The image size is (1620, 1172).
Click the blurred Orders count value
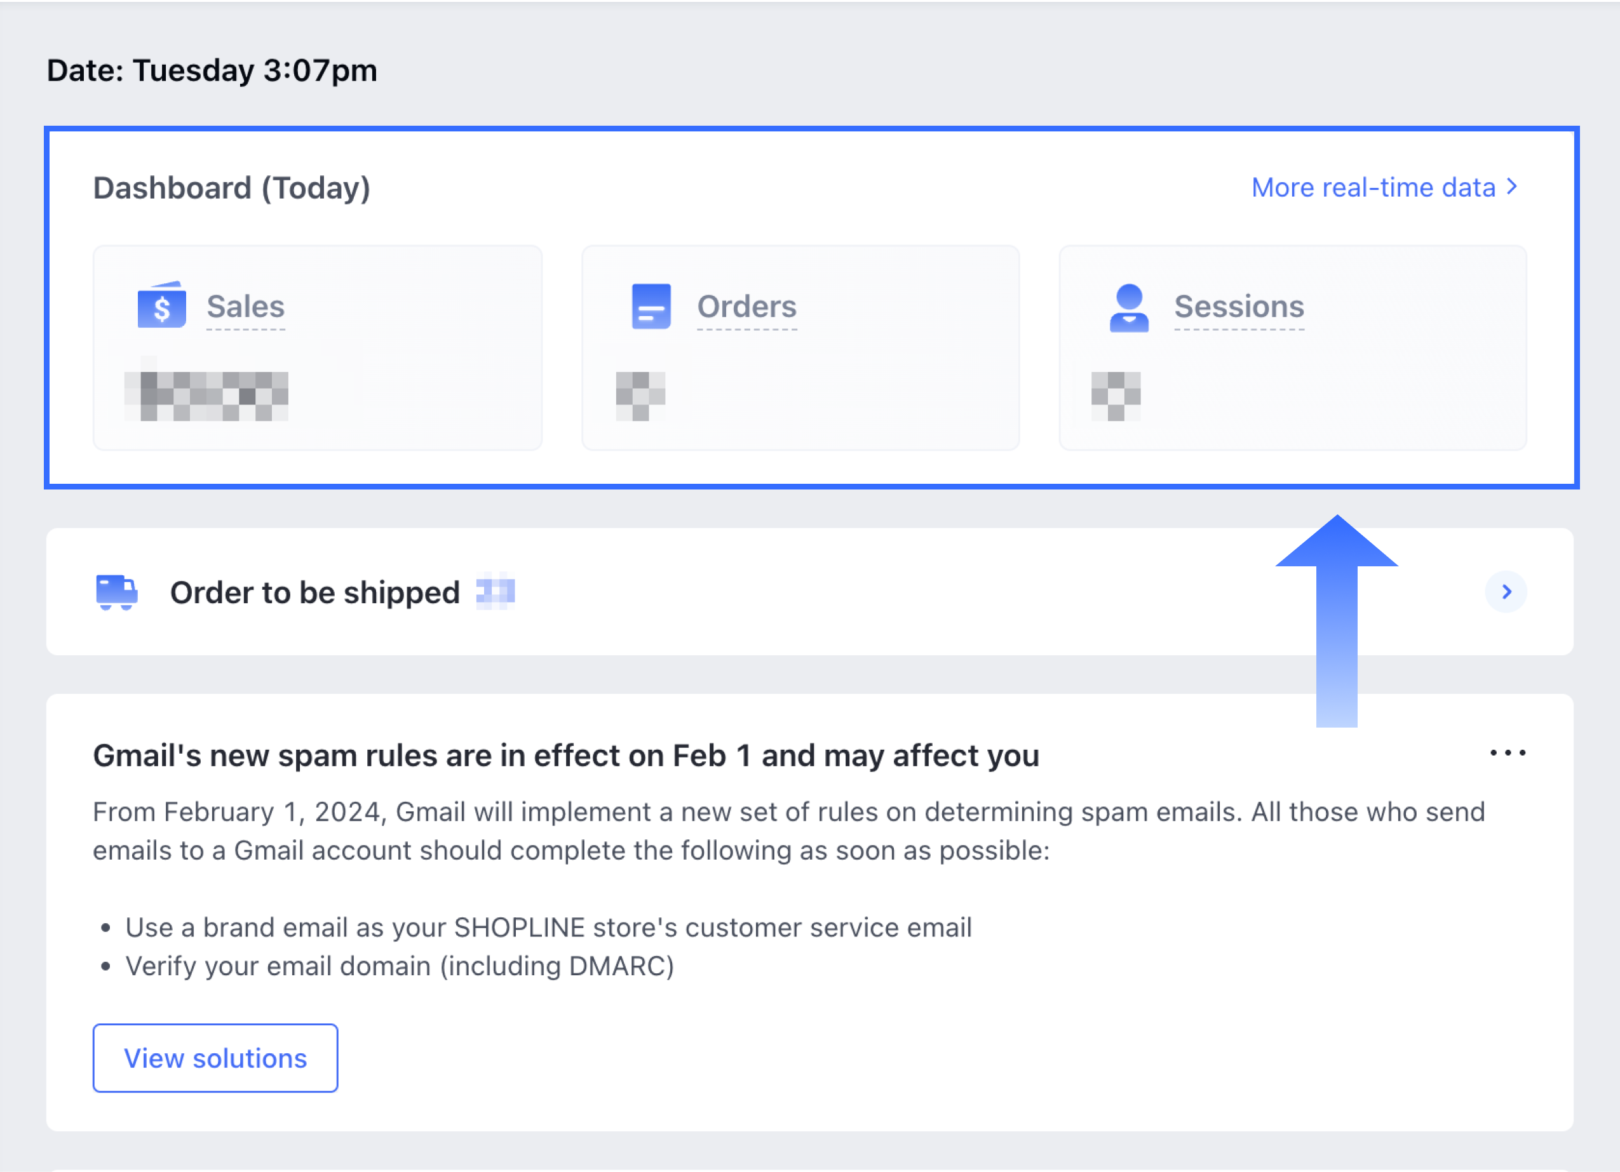coord(640,396)
